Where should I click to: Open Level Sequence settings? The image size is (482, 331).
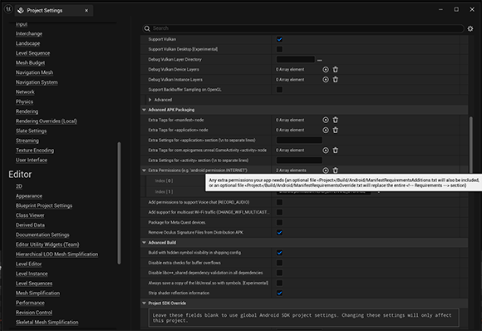(x=33, y=53)
